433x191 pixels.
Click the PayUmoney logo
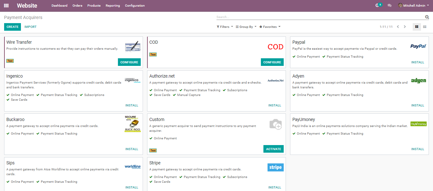(x=418, y=124)
